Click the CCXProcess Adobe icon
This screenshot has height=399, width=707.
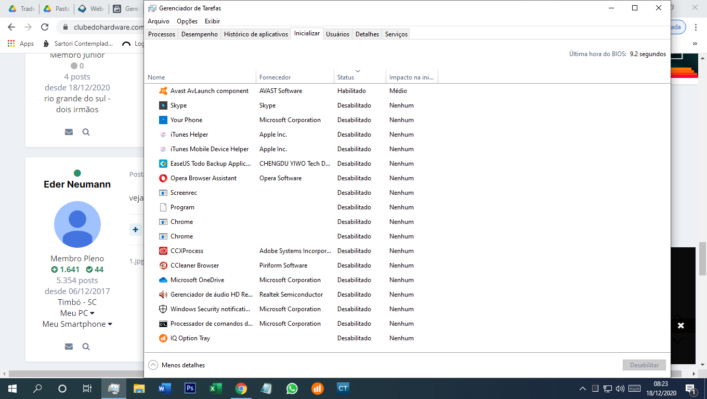click(x=163, y=251)
